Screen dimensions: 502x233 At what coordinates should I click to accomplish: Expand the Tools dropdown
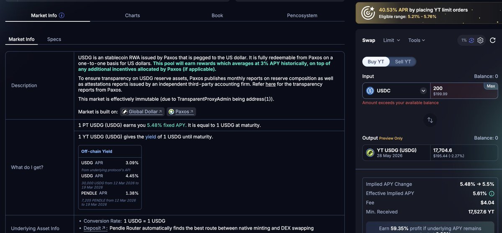click(x=417, y=40)
